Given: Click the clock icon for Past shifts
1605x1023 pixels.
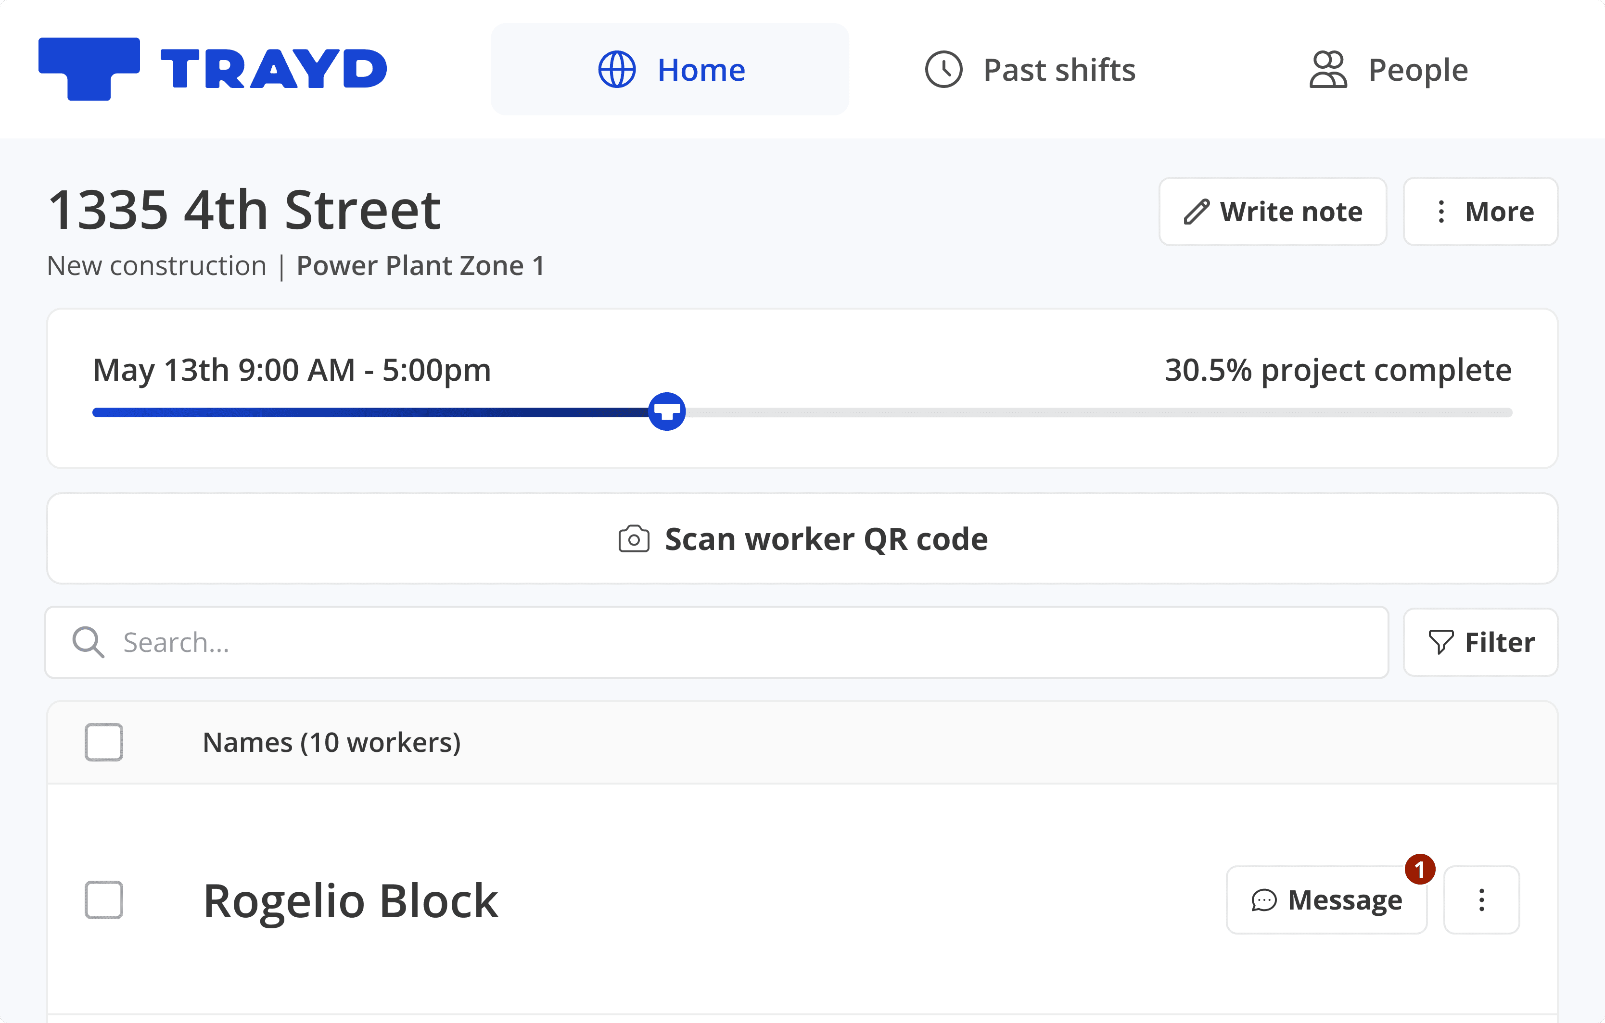Looking at the screenshot, I should coord(943,69).
